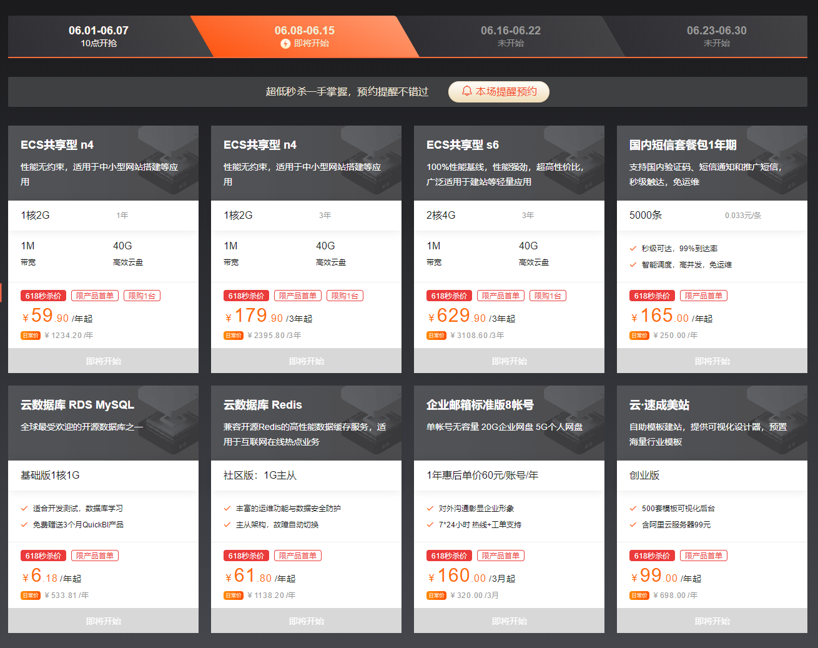This screenshot has width=818, height=648.
Task: Open the 云数据库 RDS MySQL card title
Action: tap(77, 405)
